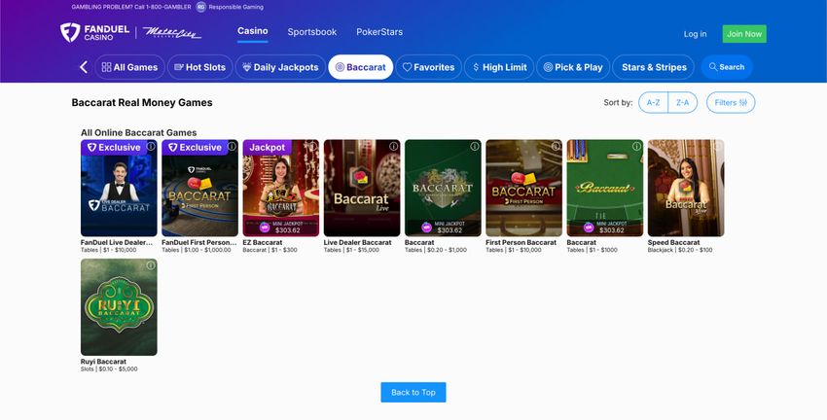The height and width of the screenshot is (420, 827).
Task: Open Ruyi Baccarat thumbnail
Action: pos(119,307)
